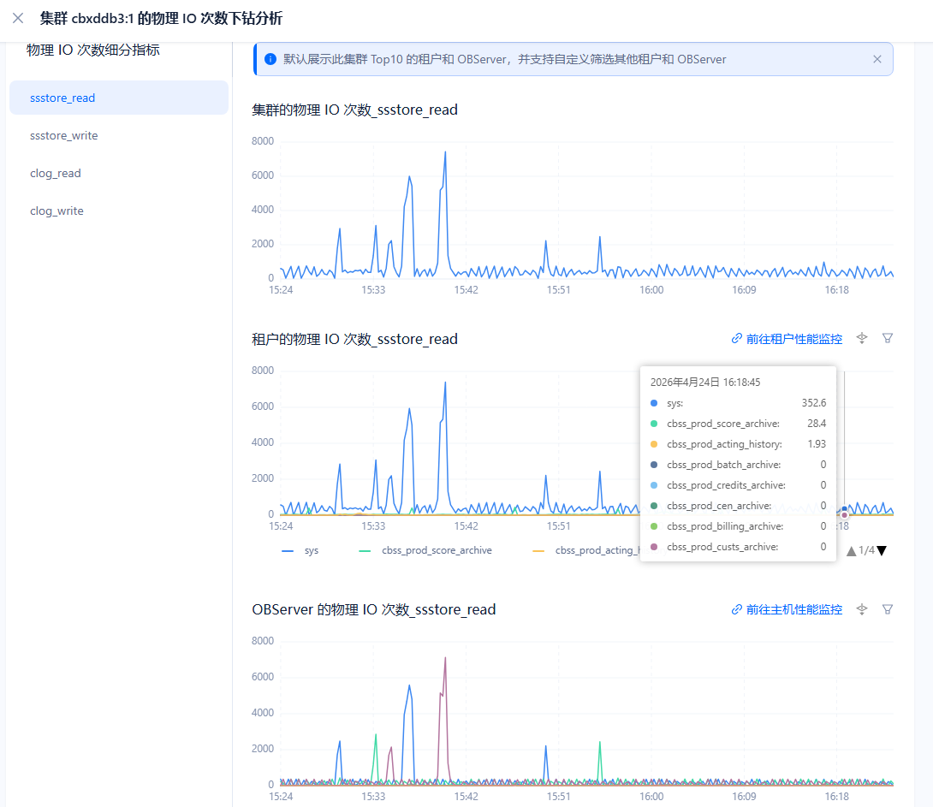The image size is (933, 807).
Task: Dismiss the Top10 info banner
Action: [x=877, y=59]
